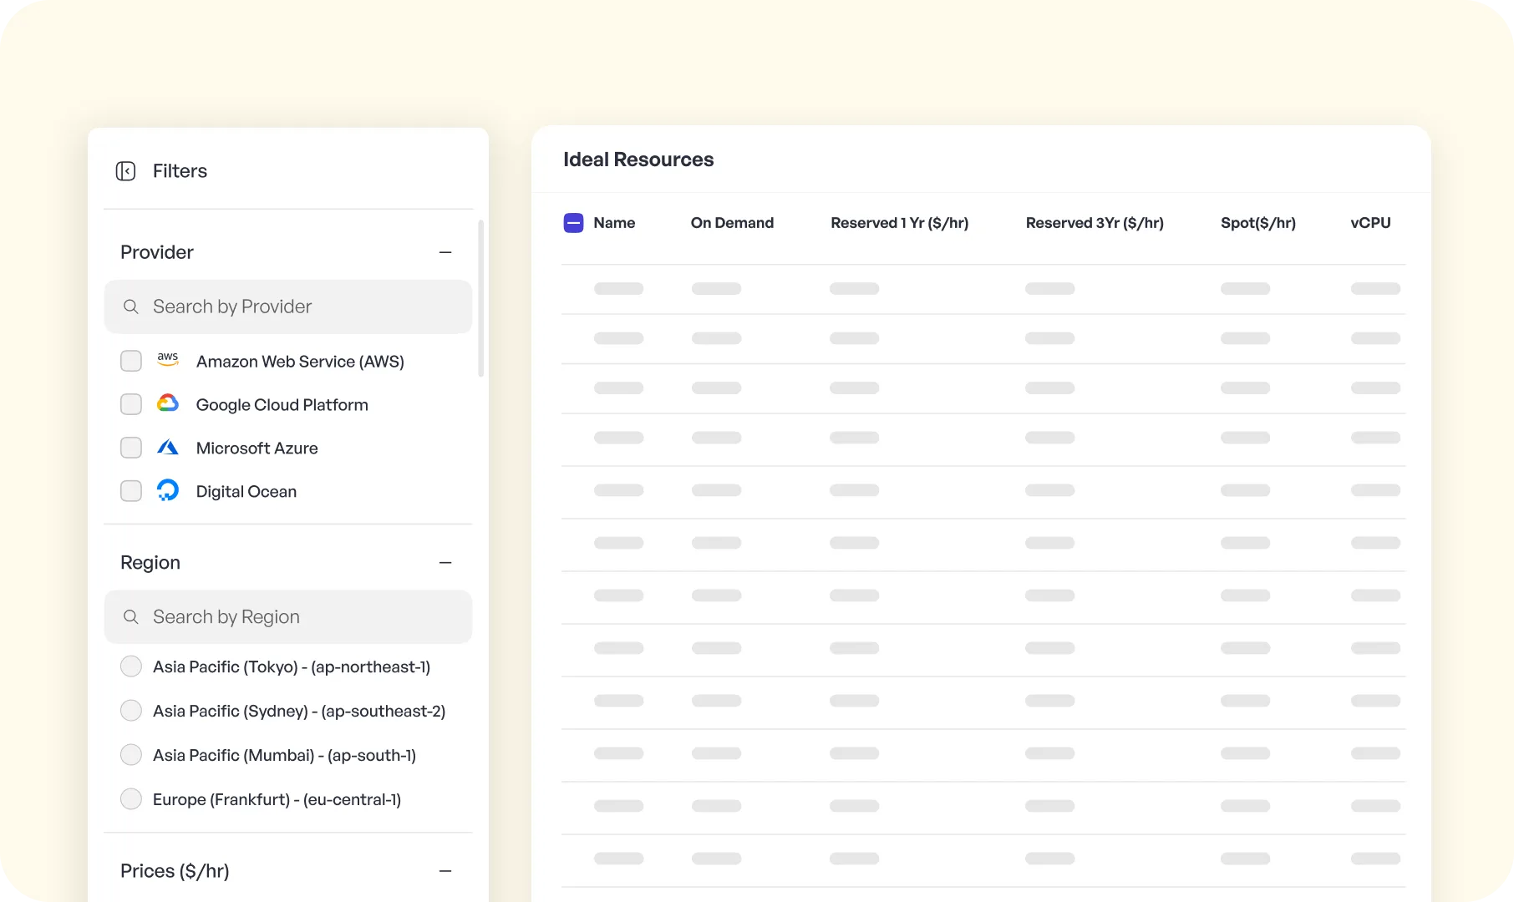1514x902 pixels.
Task: Collapse the Region filter section
Action: tap(445, 562)
